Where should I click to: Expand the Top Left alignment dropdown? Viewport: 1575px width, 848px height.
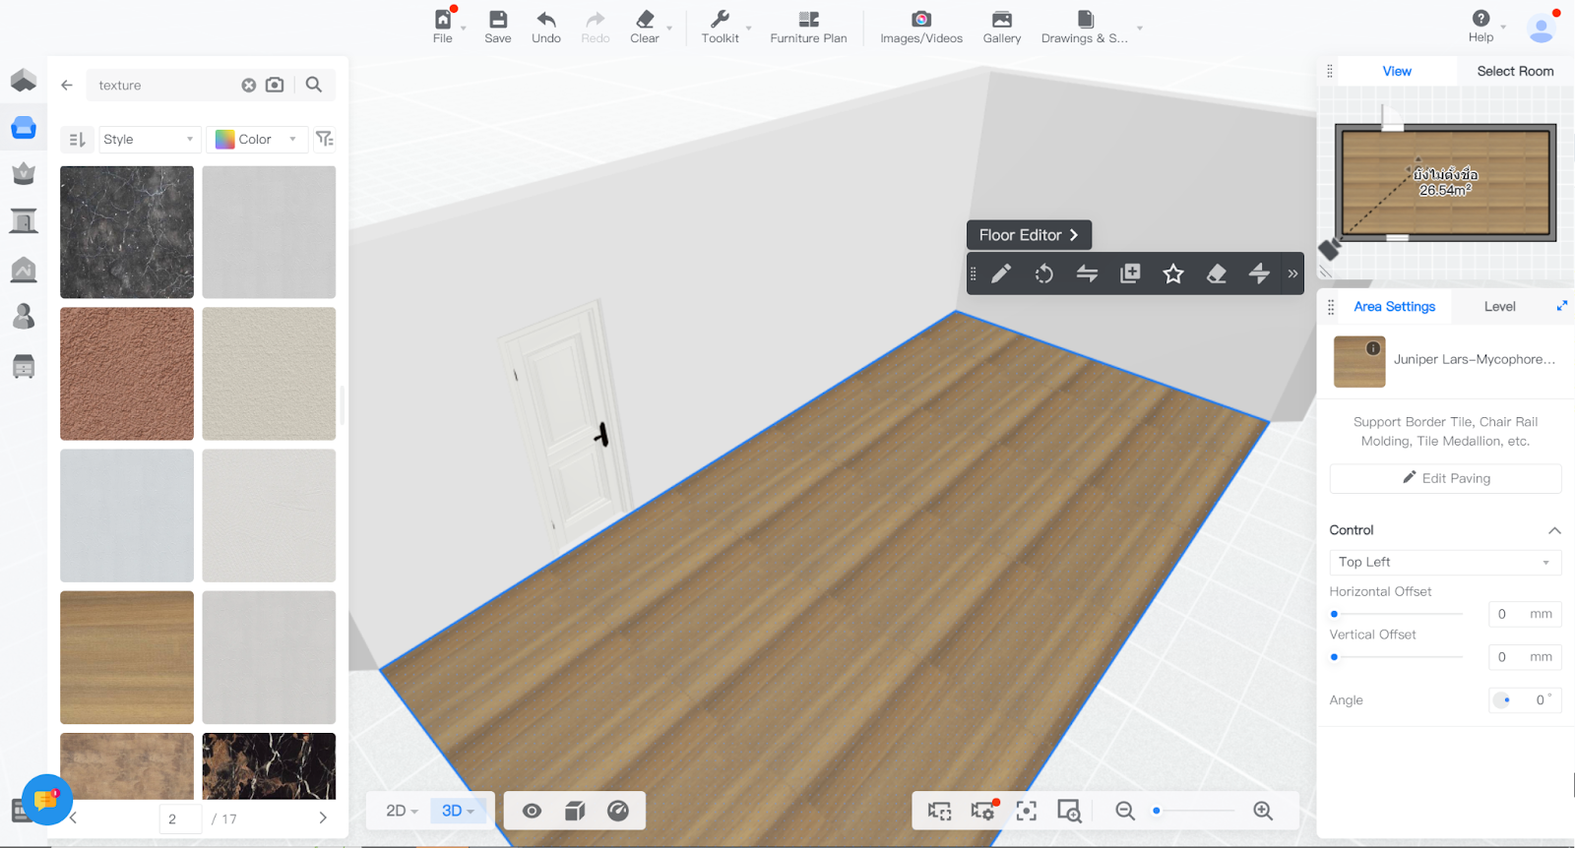point(1444,562)
